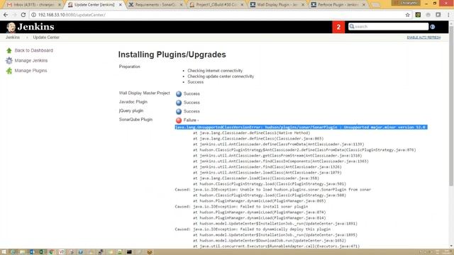Bookmark this page with the star icon
454x255 pixels.
pyautogui.click(x=407, y=15)
